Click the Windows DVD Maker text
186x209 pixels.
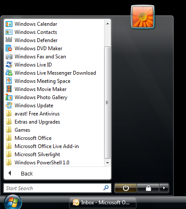(x=39, y=48)
